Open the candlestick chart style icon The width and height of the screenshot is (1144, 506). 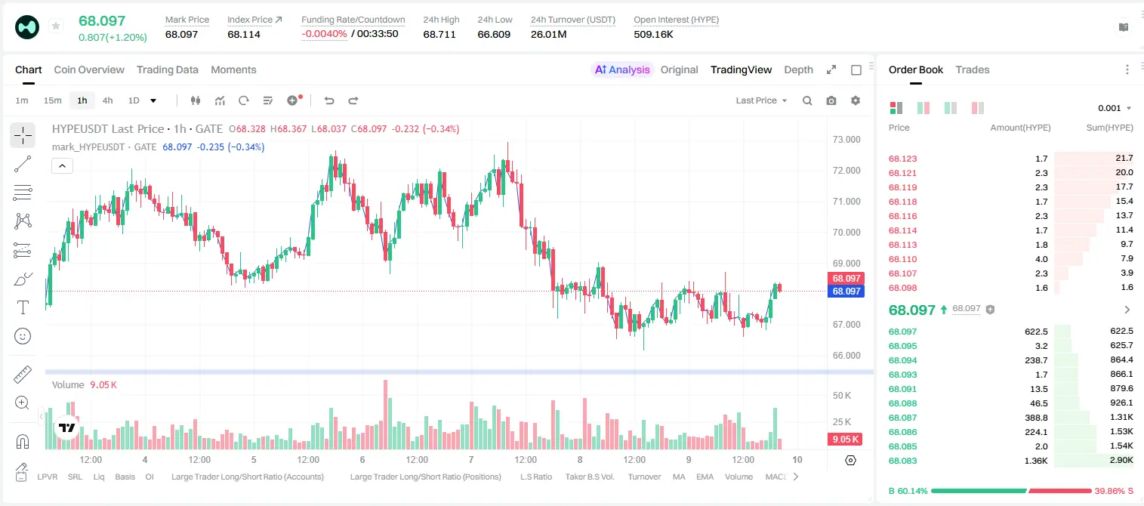196,100
